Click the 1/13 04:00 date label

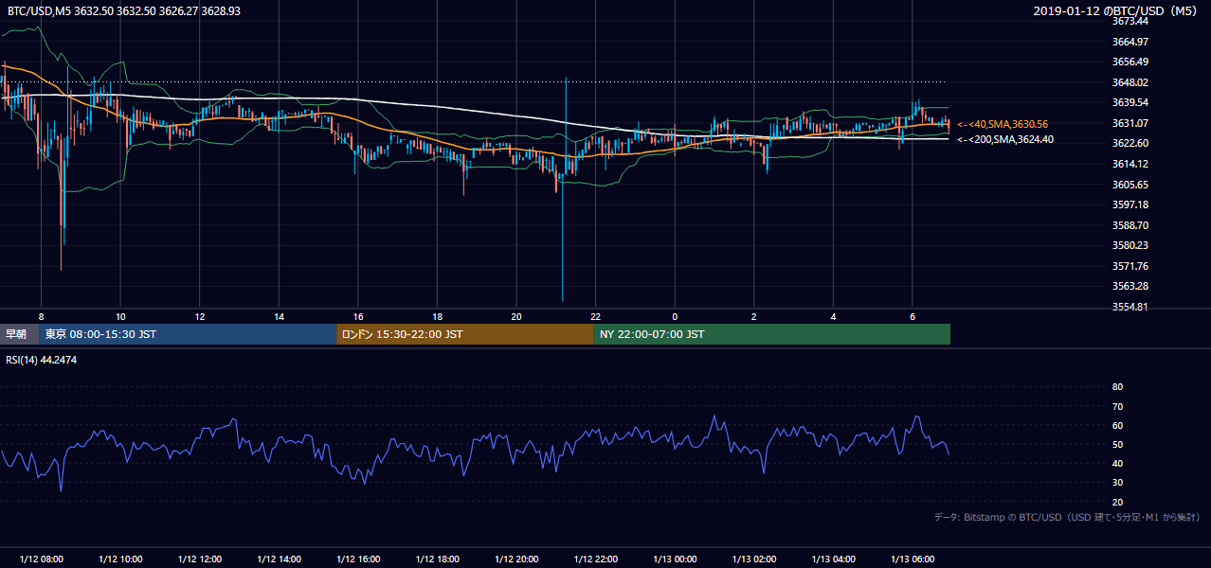click(833, 559)
